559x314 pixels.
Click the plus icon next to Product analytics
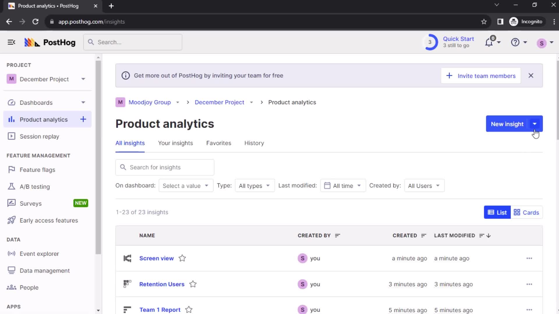pyautogui.click(x=83, y=119)
